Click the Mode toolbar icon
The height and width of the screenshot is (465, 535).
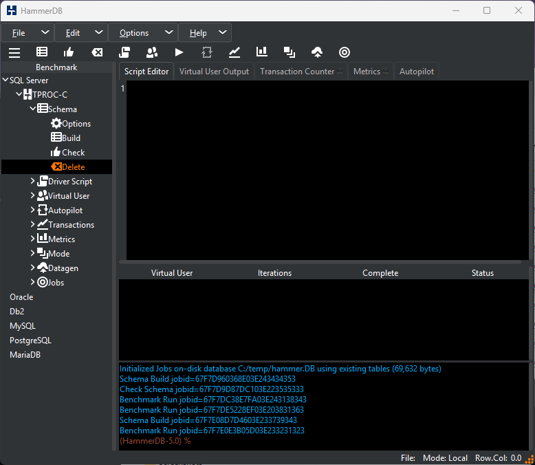pos(290,52)
